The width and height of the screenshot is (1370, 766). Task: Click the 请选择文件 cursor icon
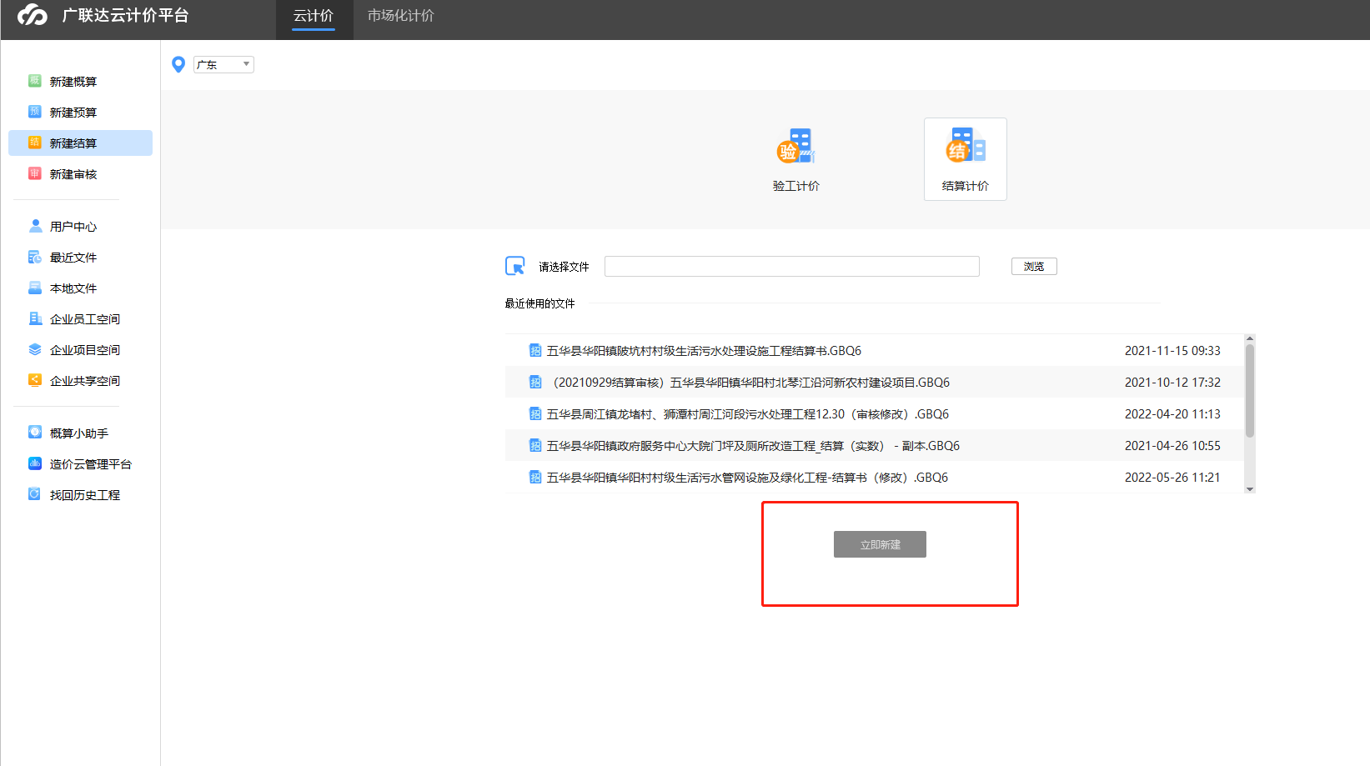[515, 266]
